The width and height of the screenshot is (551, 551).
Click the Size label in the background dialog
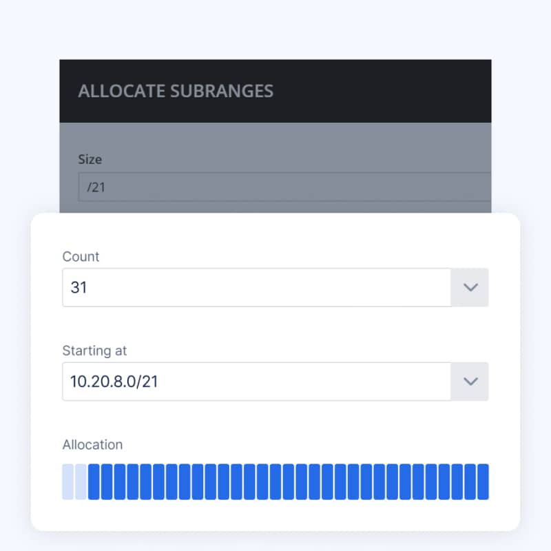tap(90, 159)
